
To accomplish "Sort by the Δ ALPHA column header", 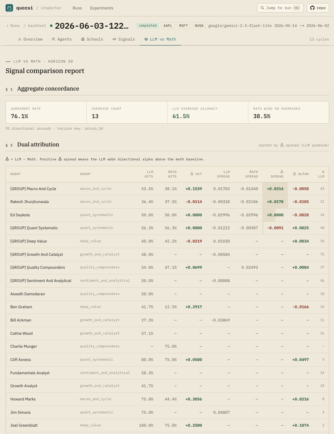I will click(x=301, y=174).
